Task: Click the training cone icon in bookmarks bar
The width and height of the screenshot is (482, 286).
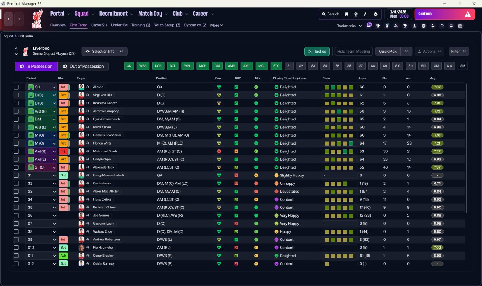Action: coord(415,26)
